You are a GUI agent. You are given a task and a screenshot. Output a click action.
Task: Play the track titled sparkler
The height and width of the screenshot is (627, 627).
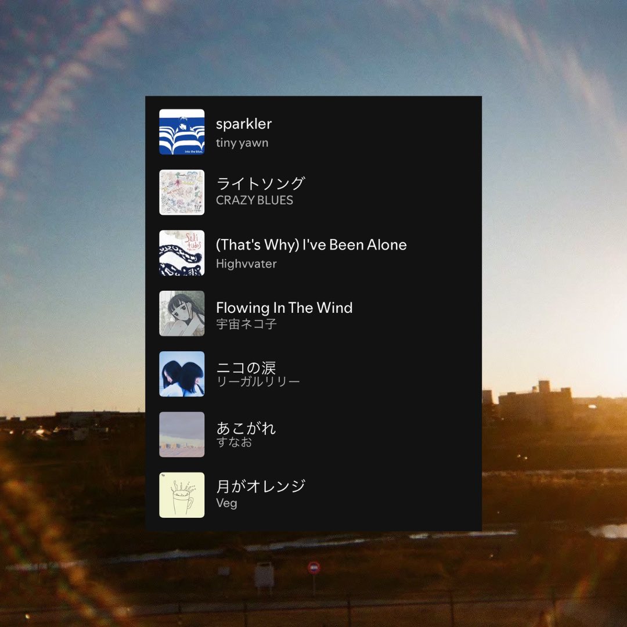(x=244, y=124)
